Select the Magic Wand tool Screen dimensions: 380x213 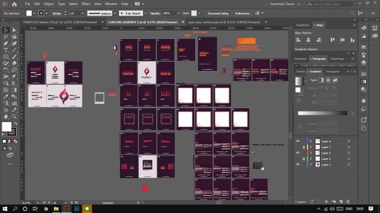[x=6, y=37]
